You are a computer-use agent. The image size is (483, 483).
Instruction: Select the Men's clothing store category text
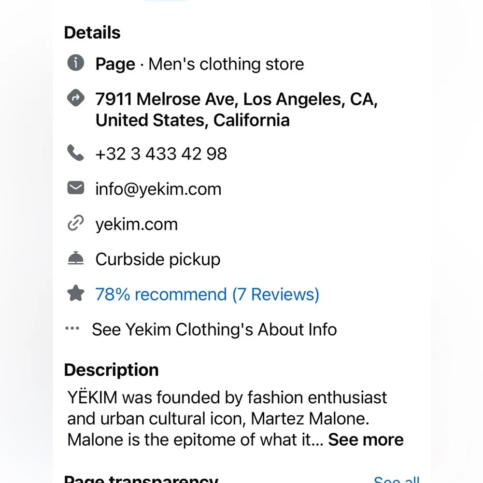226,64
